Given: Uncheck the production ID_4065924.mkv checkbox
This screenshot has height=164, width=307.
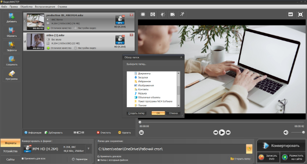Looking at the screenshot, I should (x=25, y=21).
